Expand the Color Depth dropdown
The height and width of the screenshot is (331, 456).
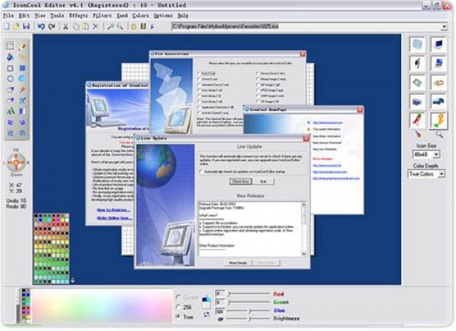click(x=441, y=174)
